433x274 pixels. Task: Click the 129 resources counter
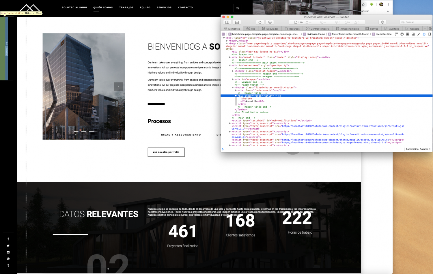(x=298, y=22)
